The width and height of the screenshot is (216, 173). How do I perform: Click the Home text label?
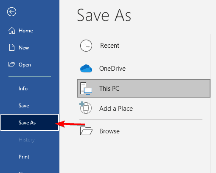tap(26, 31)
